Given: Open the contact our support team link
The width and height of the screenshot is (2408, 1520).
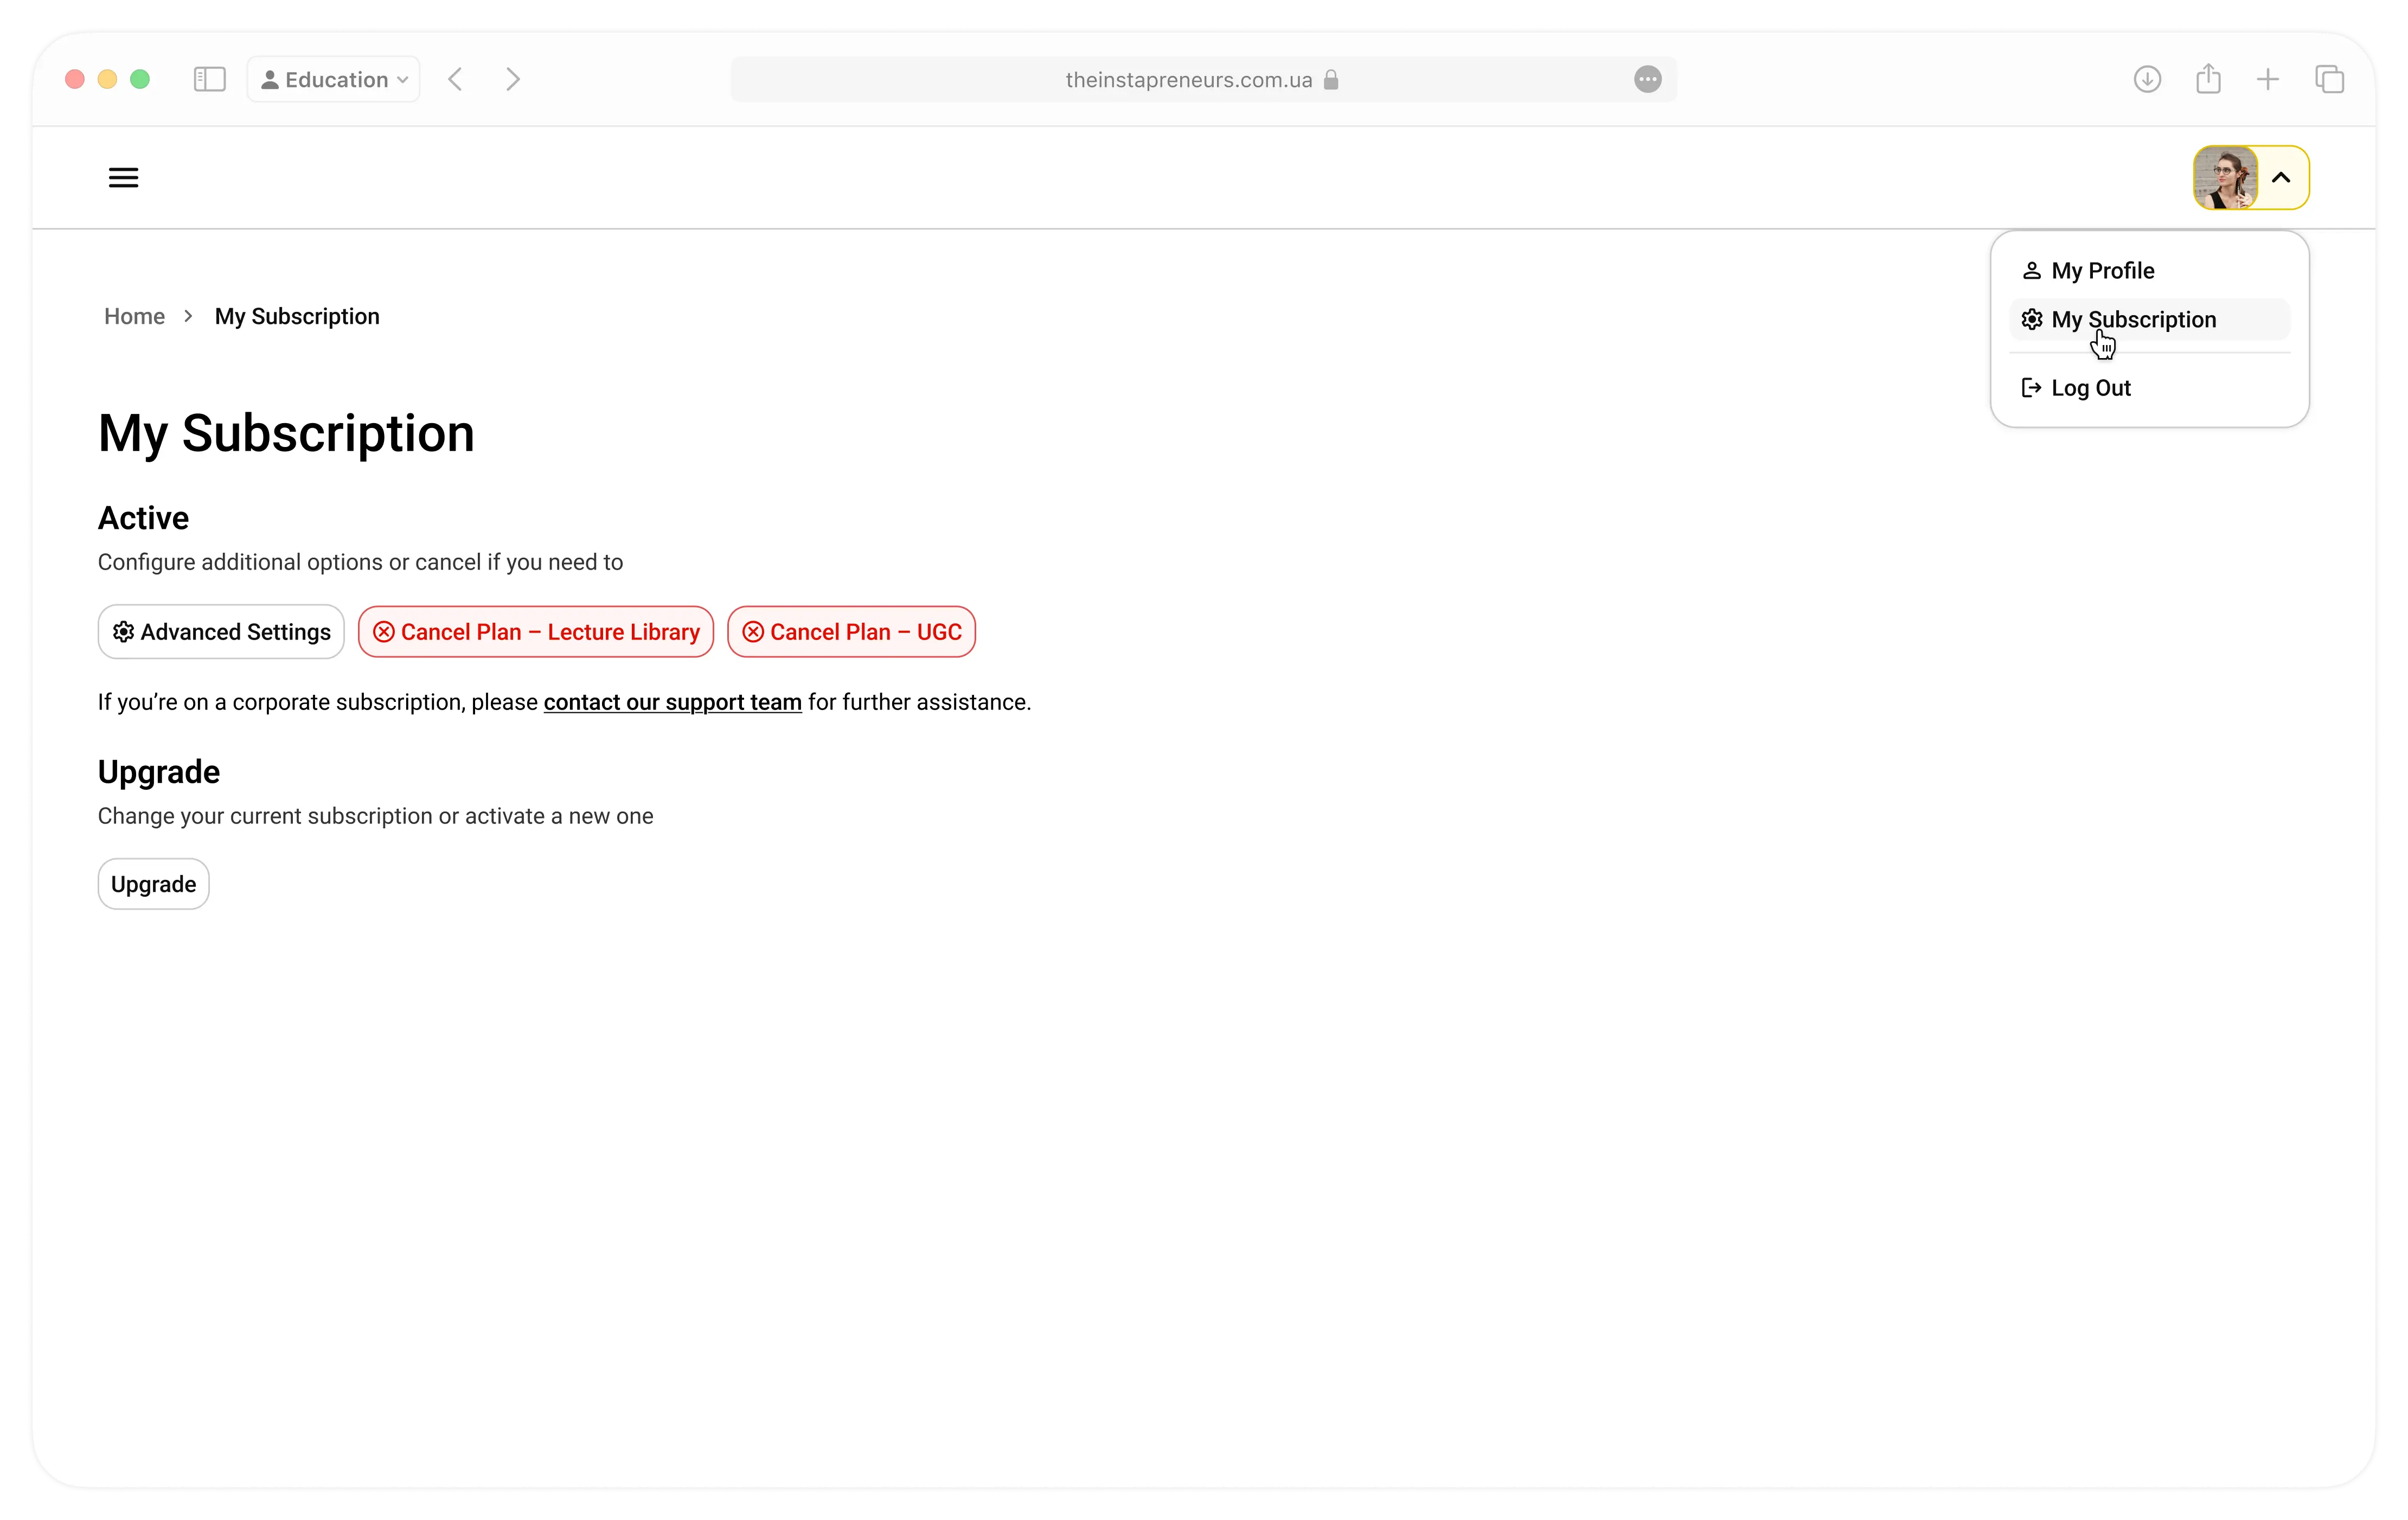Looking at the screenshot, I should tap(672, 702).
